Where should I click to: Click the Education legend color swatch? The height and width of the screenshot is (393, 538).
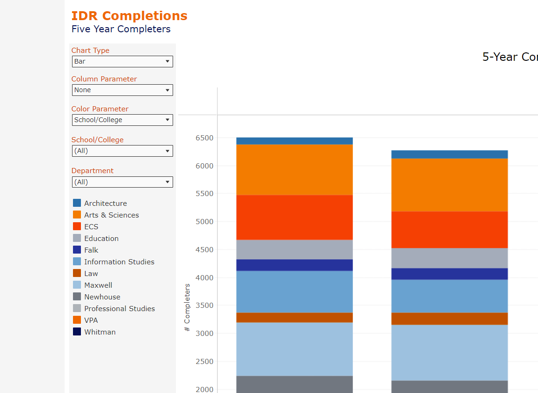tap(77, 238)
